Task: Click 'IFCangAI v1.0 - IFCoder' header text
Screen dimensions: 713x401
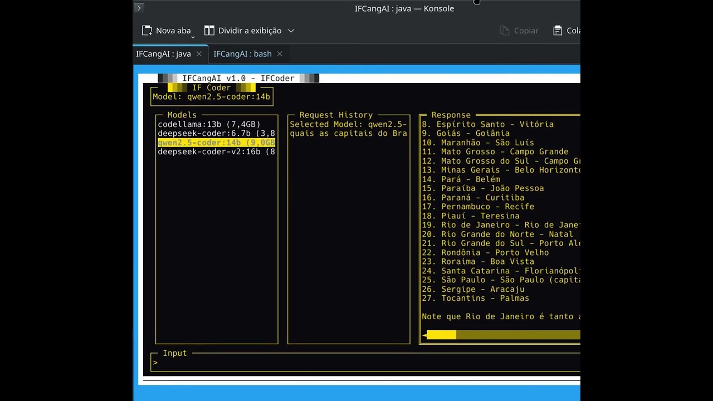Action: (238, 79)
